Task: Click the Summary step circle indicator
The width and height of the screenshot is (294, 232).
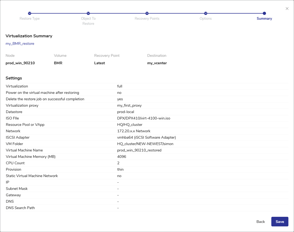Action: coord(264,13)
